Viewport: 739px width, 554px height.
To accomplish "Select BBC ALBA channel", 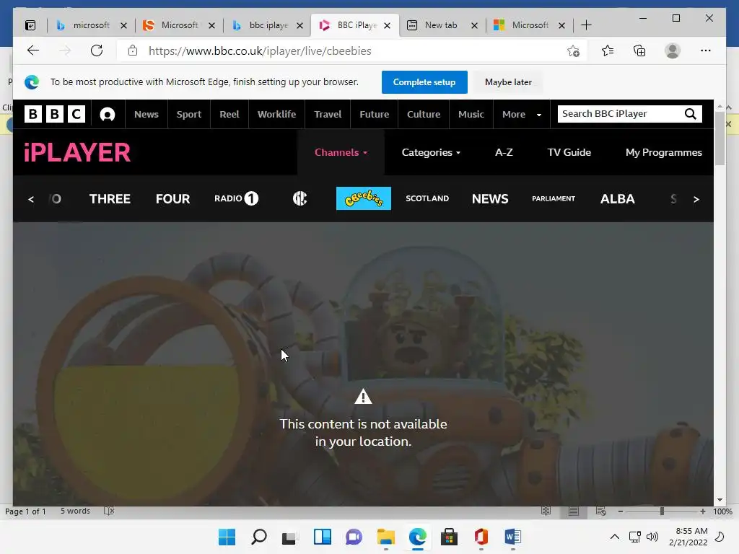I will [x=618, y=199].
